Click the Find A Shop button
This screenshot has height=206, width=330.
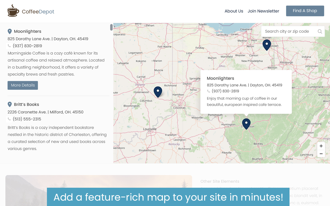coord(305,11)
